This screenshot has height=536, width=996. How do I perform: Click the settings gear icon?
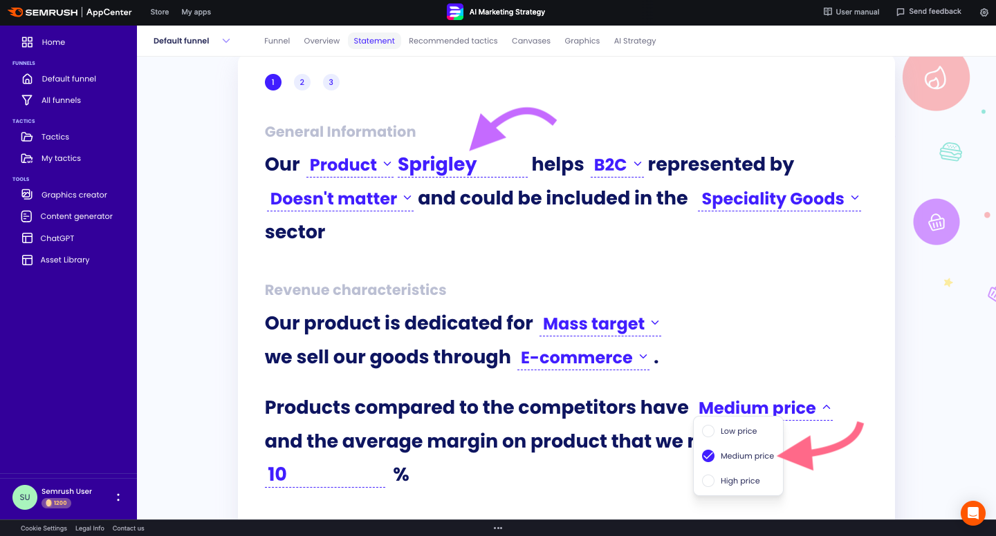click(984, 12)
